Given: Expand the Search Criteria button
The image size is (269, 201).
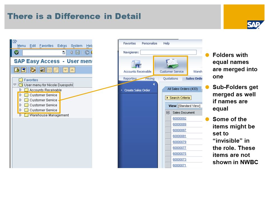Looking at the screenshot, I should (178, 98).
